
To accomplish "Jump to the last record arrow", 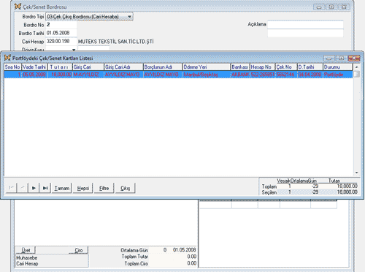I will pyautogui.click(x=45, y=188).
